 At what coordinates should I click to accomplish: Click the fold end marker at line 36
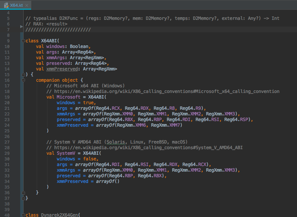tap(23, 192)
